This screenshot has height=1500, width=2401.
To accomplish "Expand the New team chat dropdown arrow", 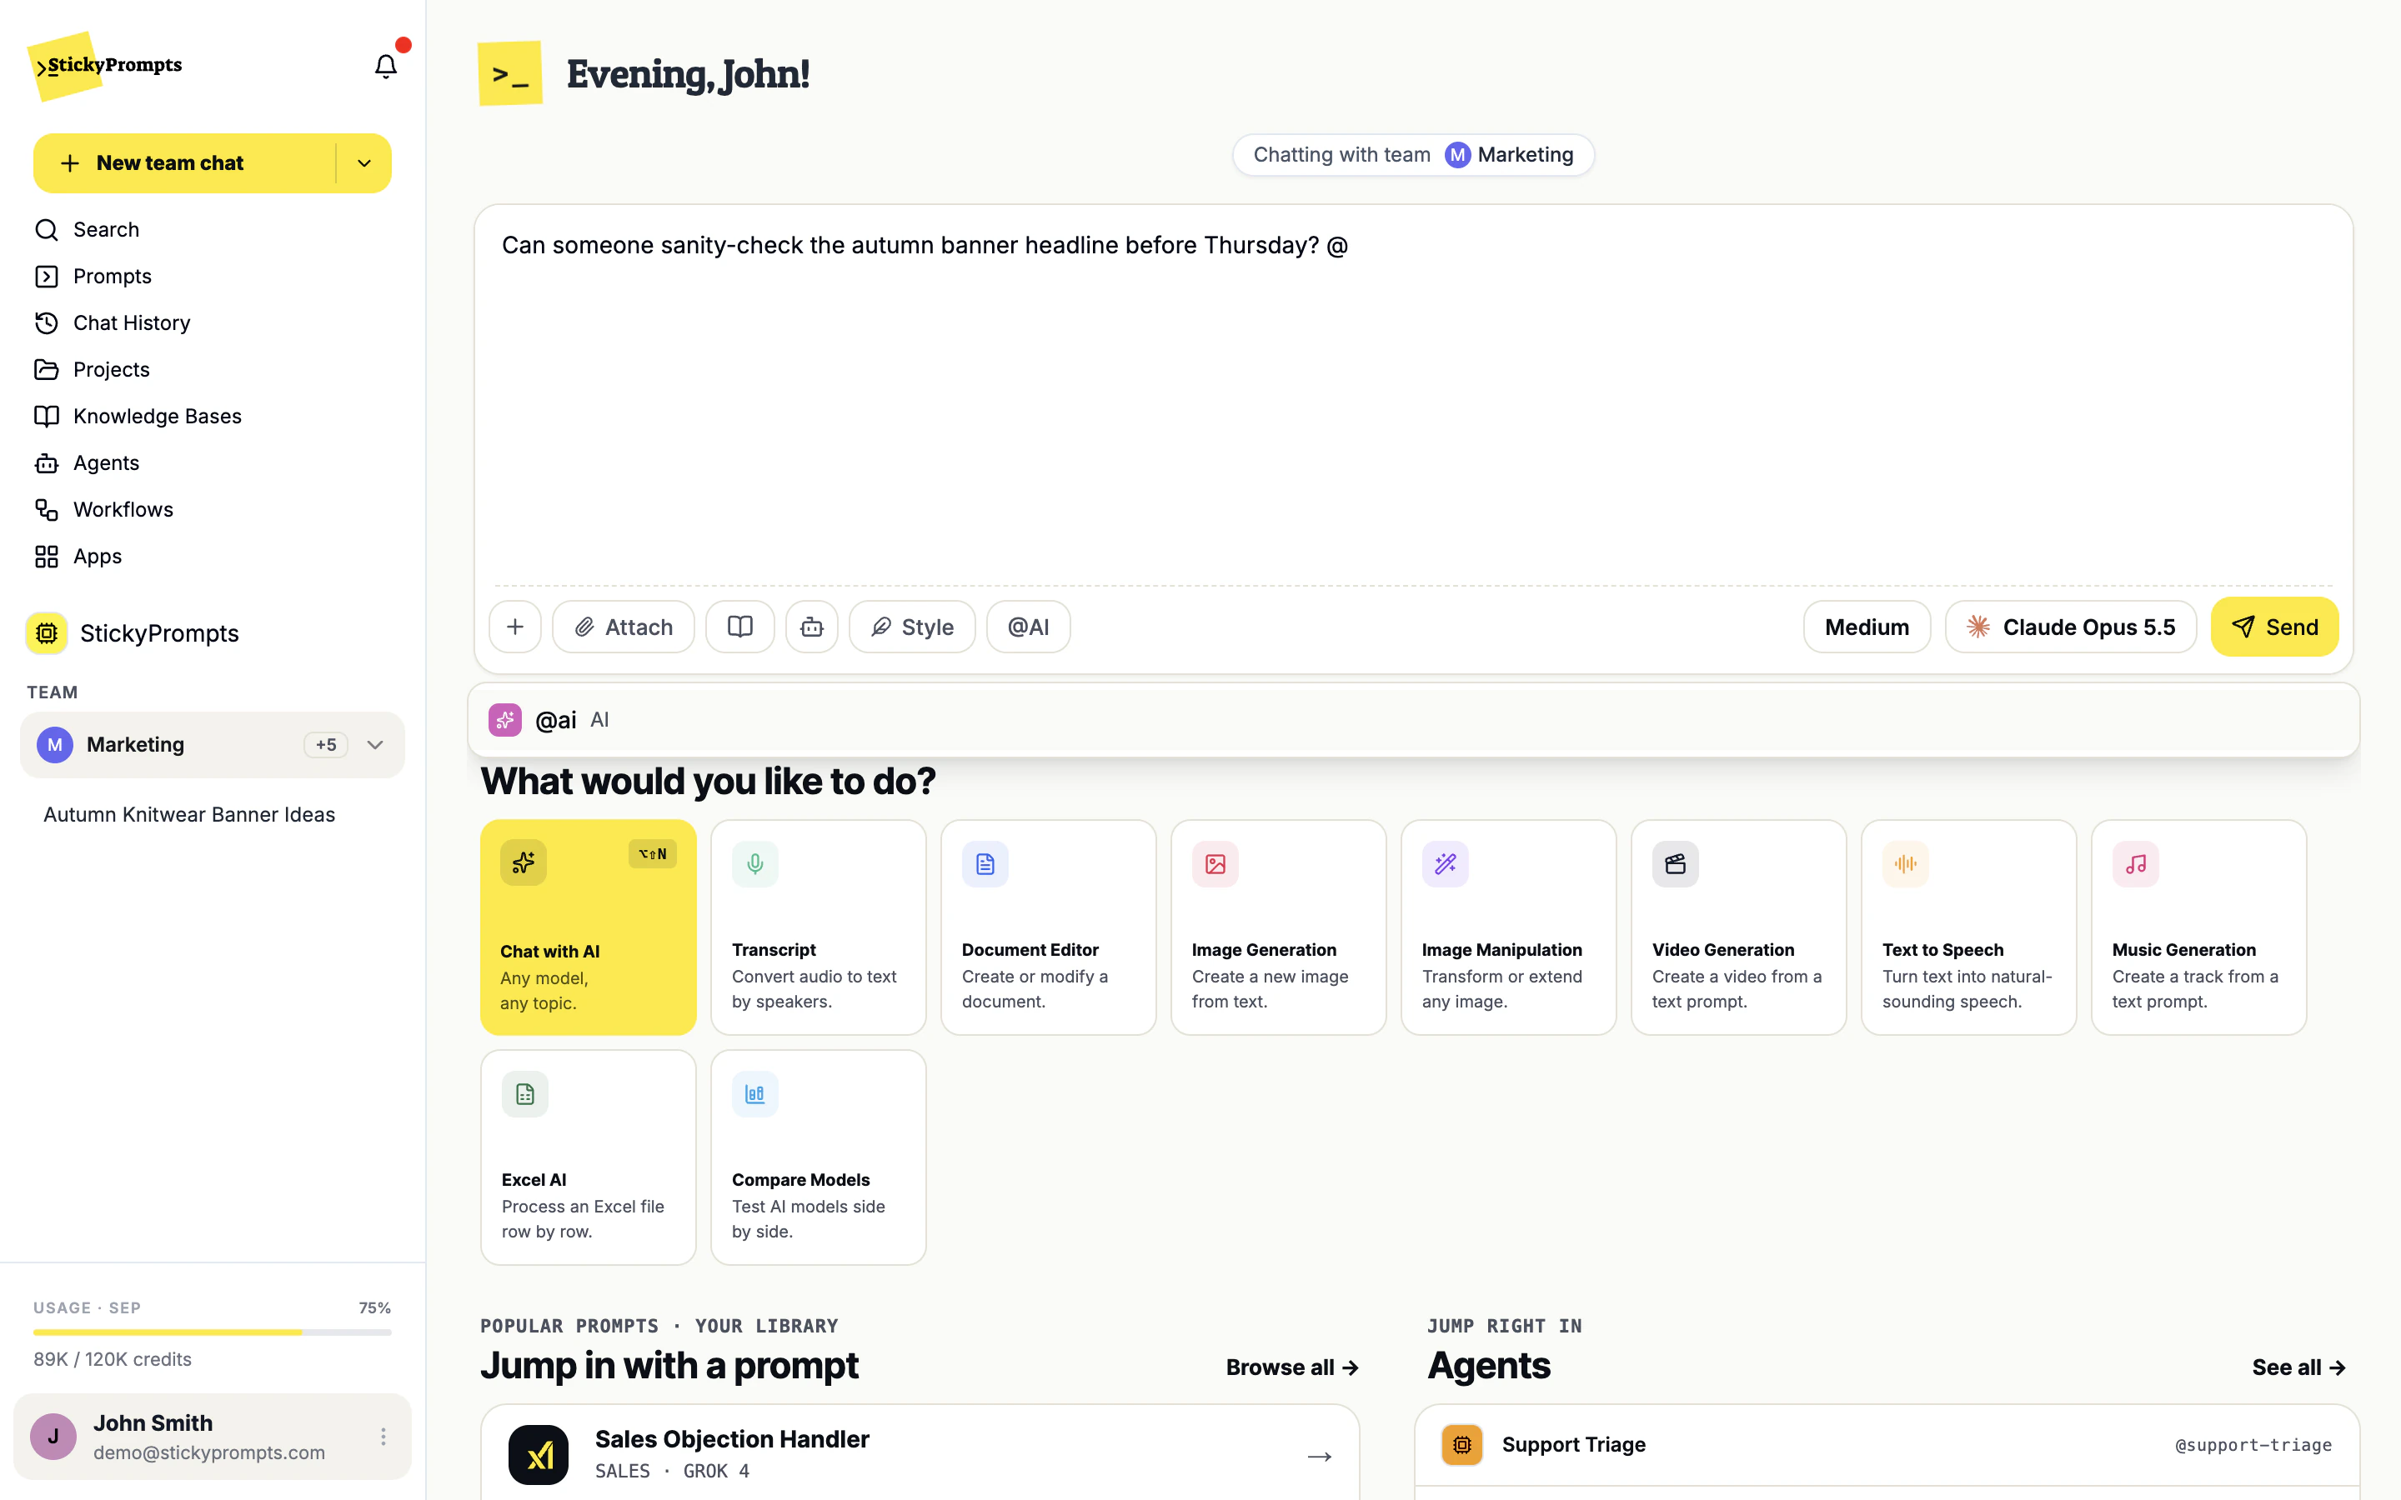I will [364, 163].
